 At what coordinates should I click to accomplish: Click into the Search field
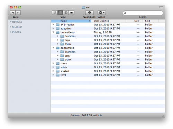click(x=143, y=13)
